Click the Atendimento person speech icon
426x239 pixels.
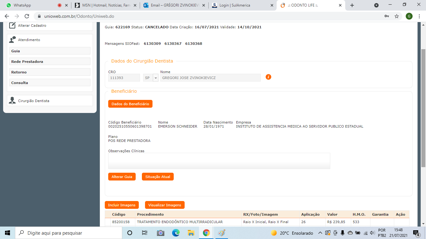point(12,40)
